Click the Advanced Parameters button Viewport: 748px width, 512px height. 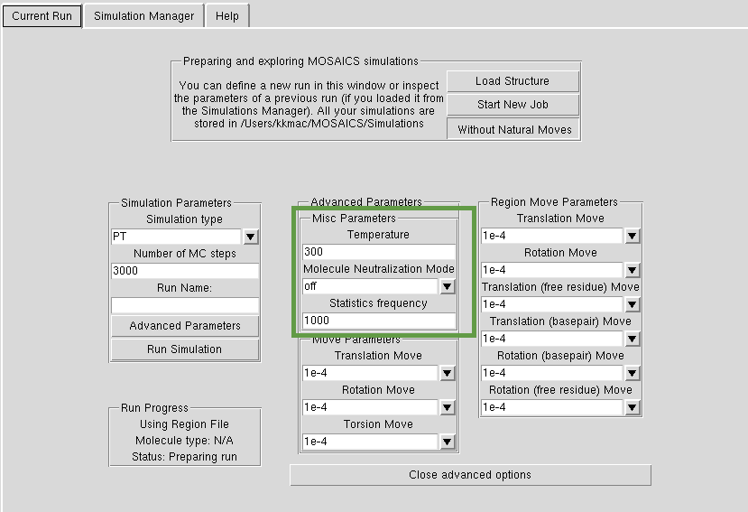pyautogui.click(x=185, y=326)
